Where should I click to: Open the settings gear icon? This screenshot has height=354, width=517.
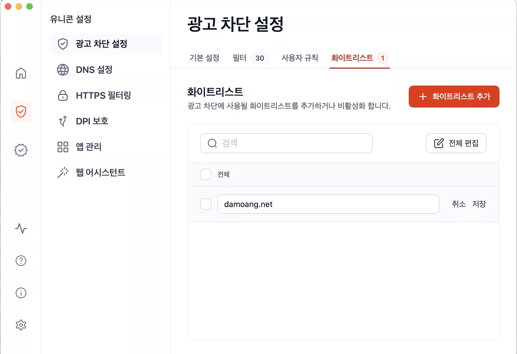pos(21,325)
